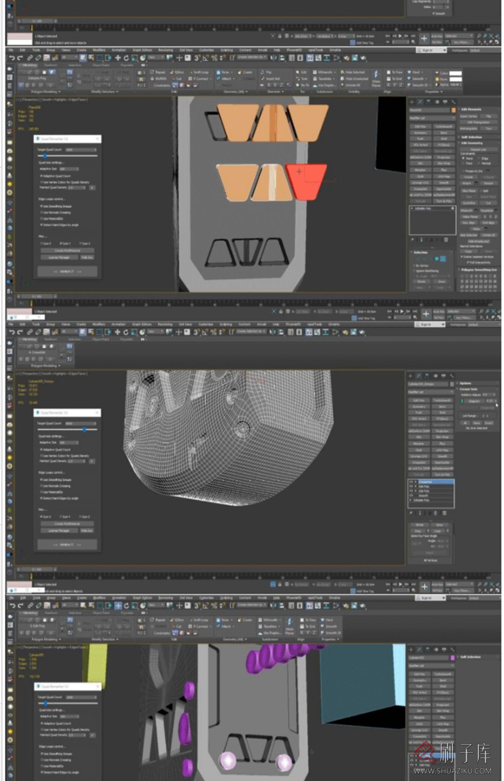Open Modifiers menu in orange wedges frame
This screenshot has height=781, width=504.
[x=99, y=50]
